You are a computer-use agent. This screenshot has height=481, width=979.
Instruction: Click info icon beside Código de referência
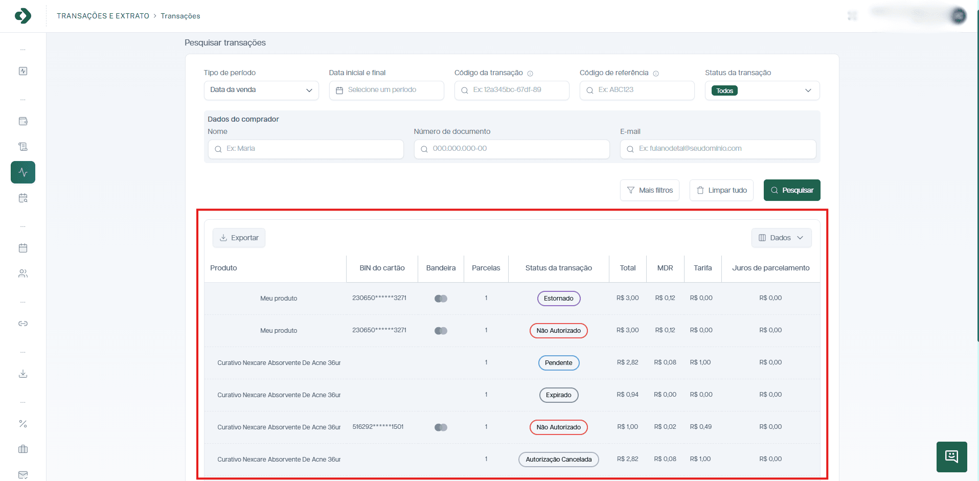pos(656,74)
